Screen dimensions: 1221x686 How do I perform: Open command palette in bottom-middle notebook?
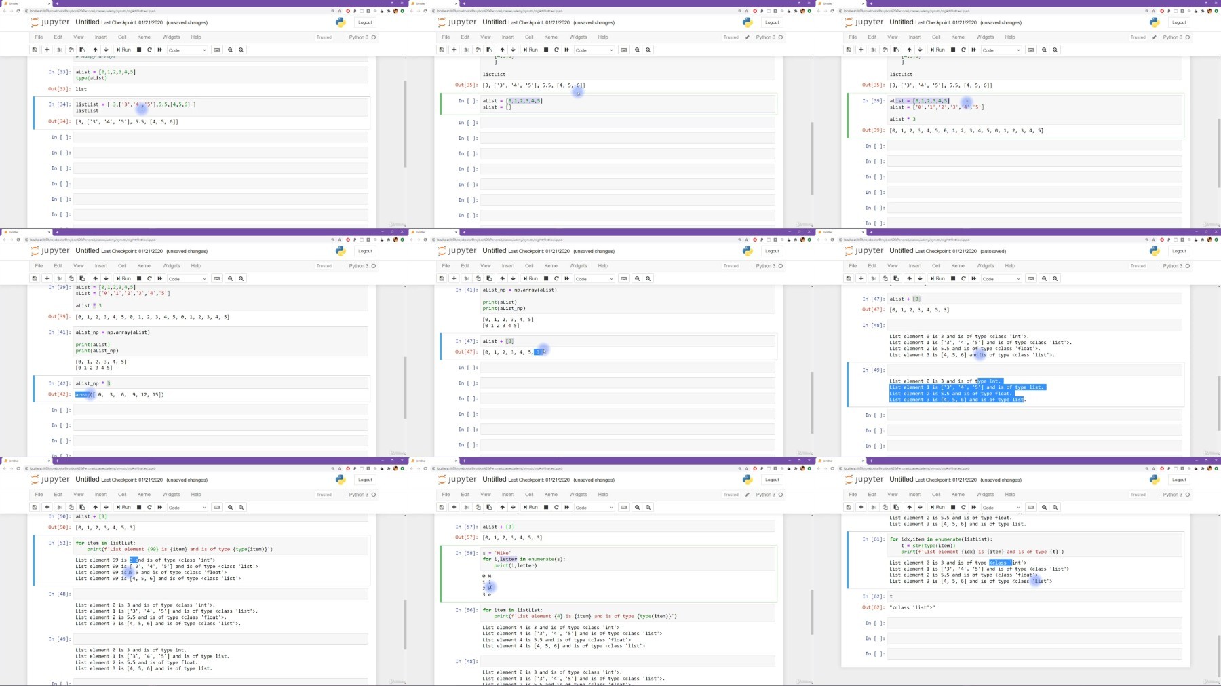[624, 507]
